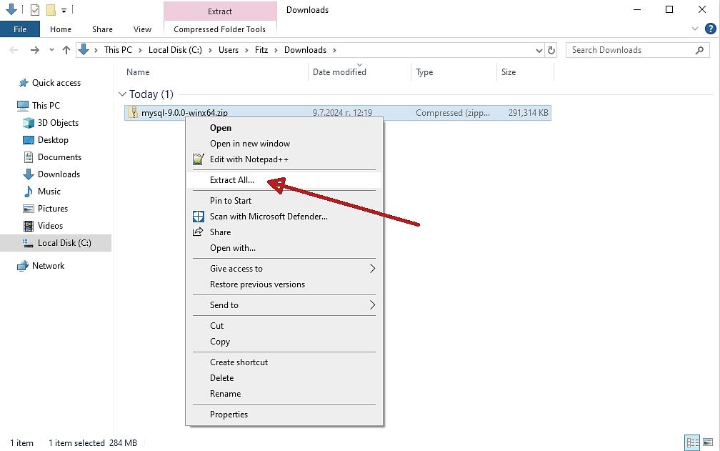Click the Properties checkmark quick access icon

point(35,9)
